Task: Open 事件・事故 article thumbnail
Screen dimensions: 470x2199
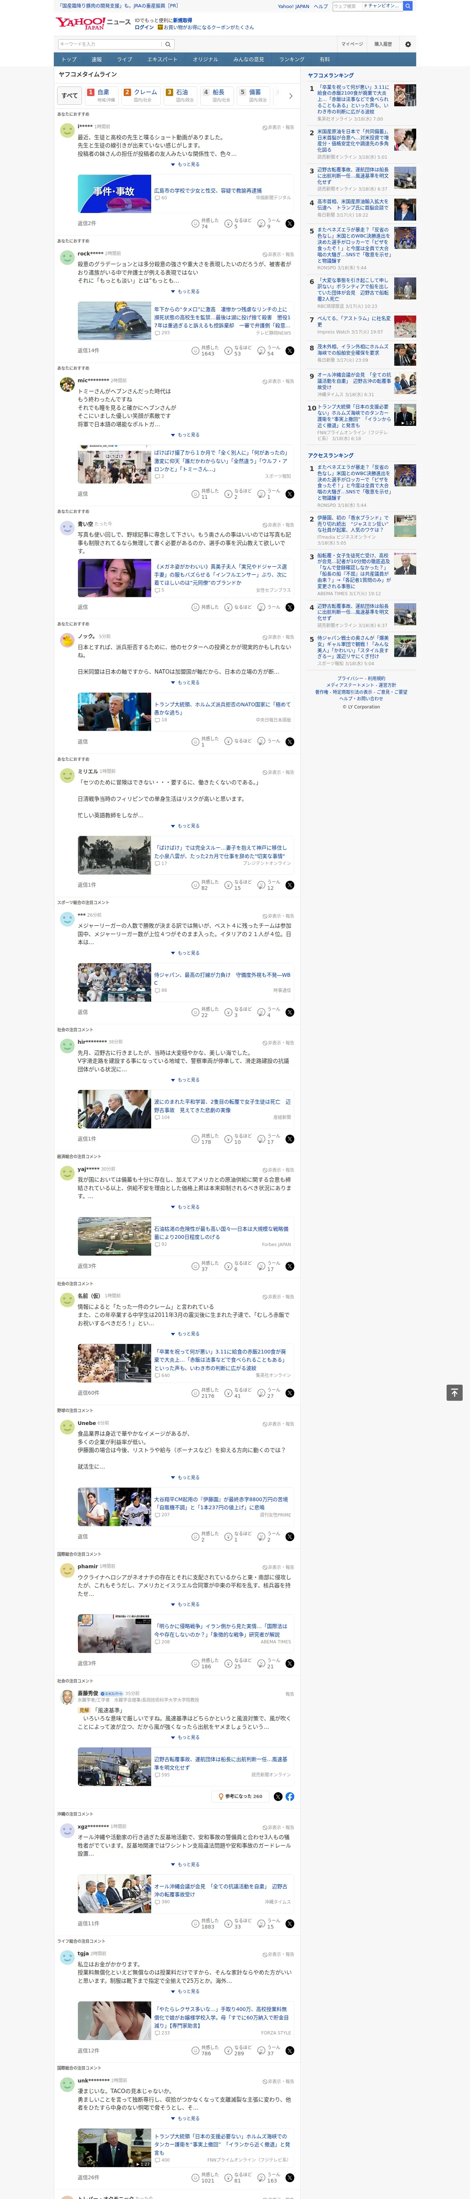Action: pos(114,194)
